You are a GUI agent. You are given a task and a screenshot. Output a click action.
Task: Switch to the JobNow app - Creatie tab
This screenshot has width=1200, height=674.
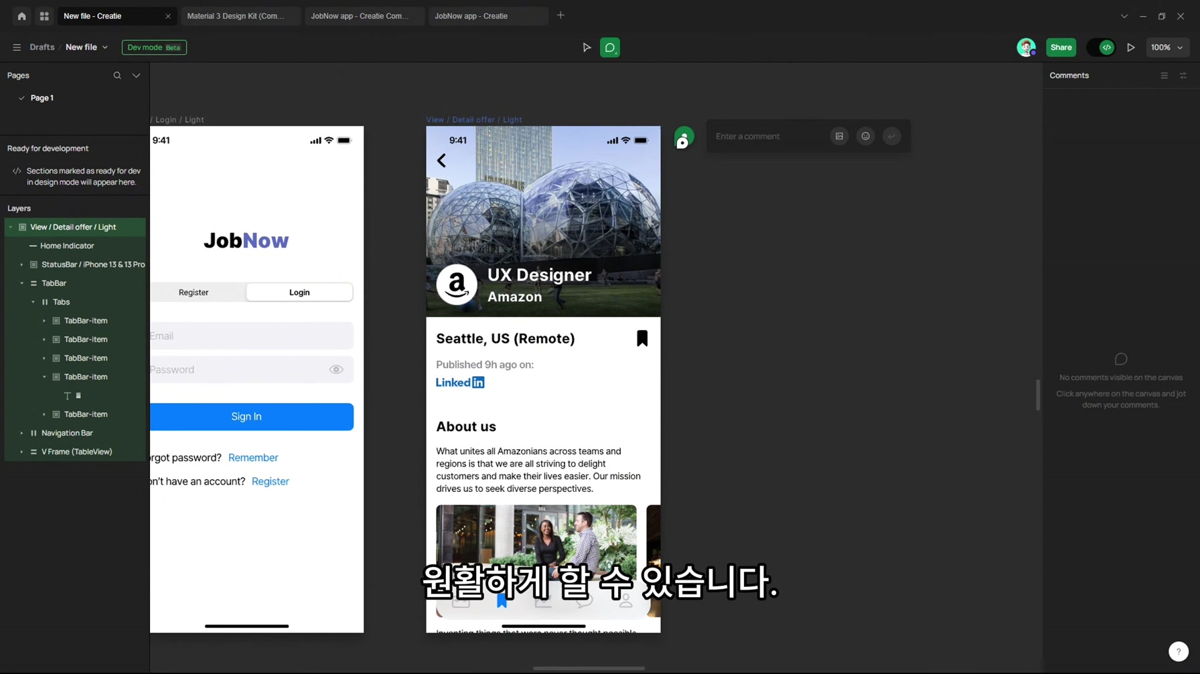[488, 16]
